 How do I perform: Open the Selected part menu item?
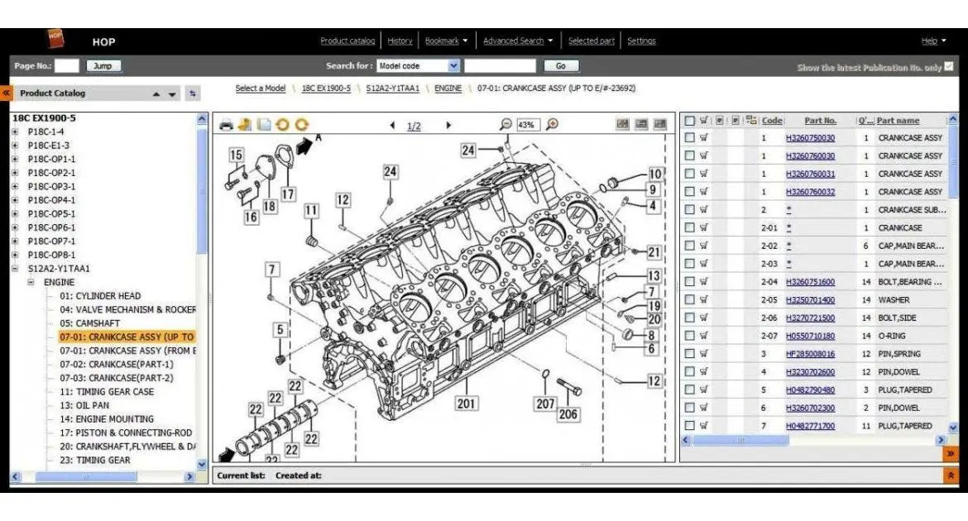click(x=592, y=41)
